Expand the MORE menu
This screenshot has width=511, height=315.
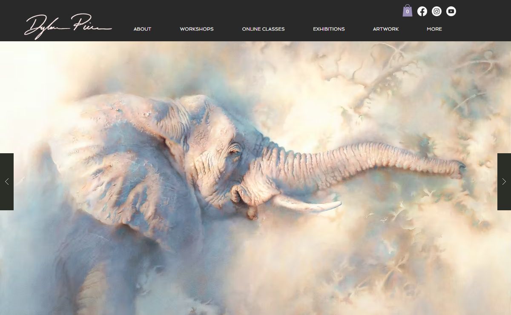434,29
